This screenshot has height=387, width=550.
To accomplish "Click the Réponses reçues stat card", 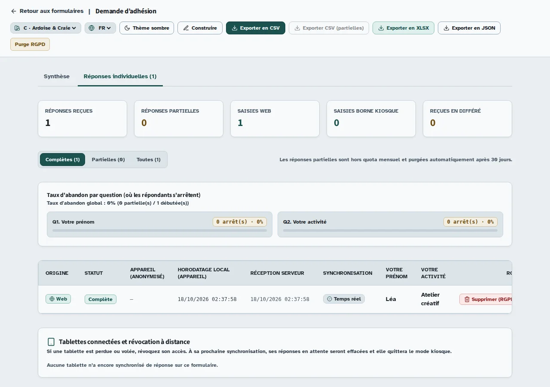I will 82,119.
